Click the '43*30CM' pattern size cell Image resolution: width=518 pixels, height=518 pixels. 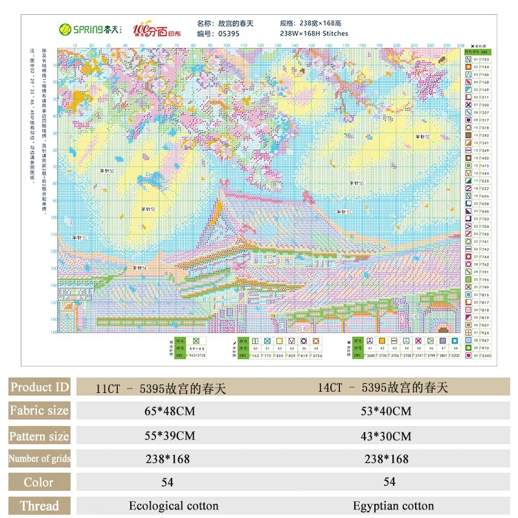pyautogui.click(x=386, y=436)
